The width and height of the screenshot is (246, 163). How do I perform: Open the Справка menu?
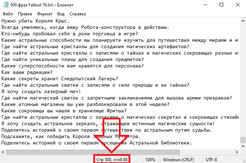(x=78, y=14)
